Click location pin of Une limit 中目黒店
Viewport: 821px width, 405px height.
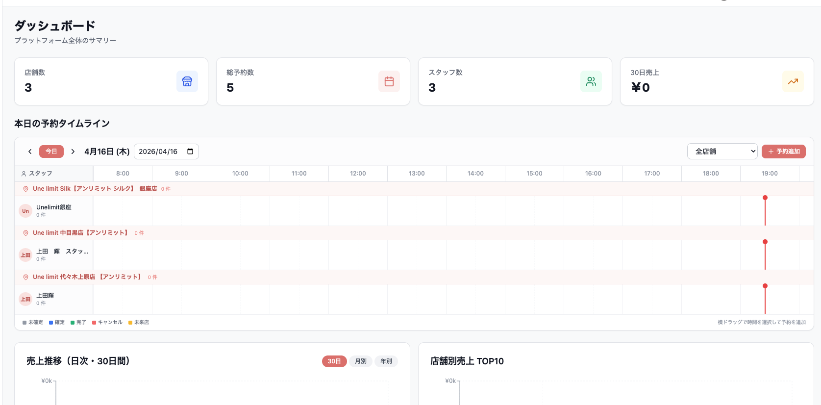[x=26, y=233]
